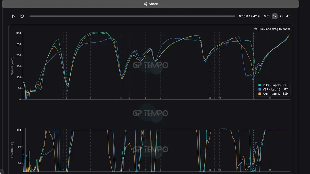Click the 'Click and drag to zoom' hint
The image size is (310, 174).
pos(274,29)
